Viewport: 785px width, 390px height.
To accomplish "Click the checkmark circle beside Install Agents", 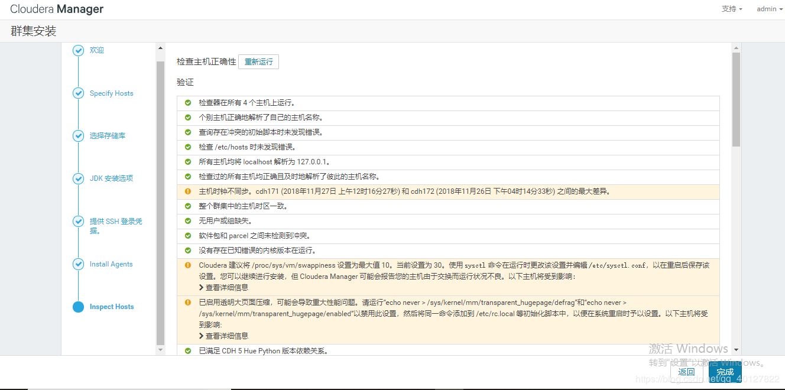I will [78, 264].
